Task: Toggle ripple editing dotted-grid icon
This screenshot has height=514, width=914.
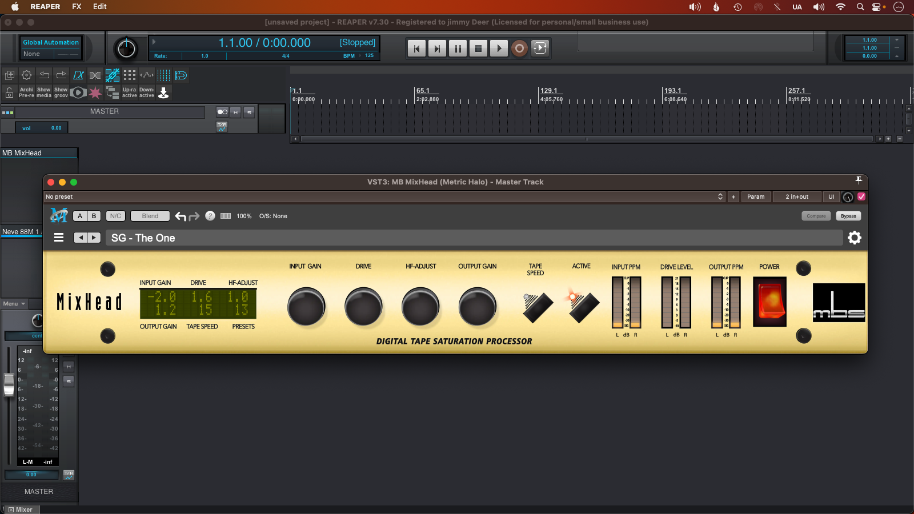Action: 130,75
